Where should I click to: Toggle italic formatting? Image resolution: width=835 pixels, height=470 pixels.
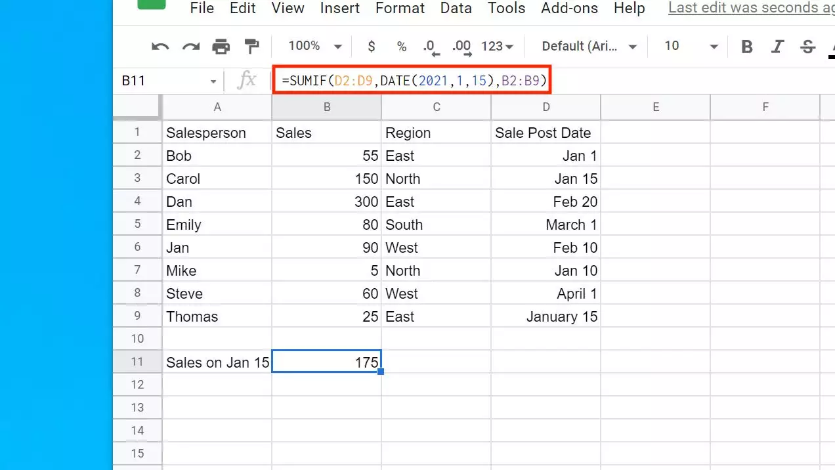(777, 47)
